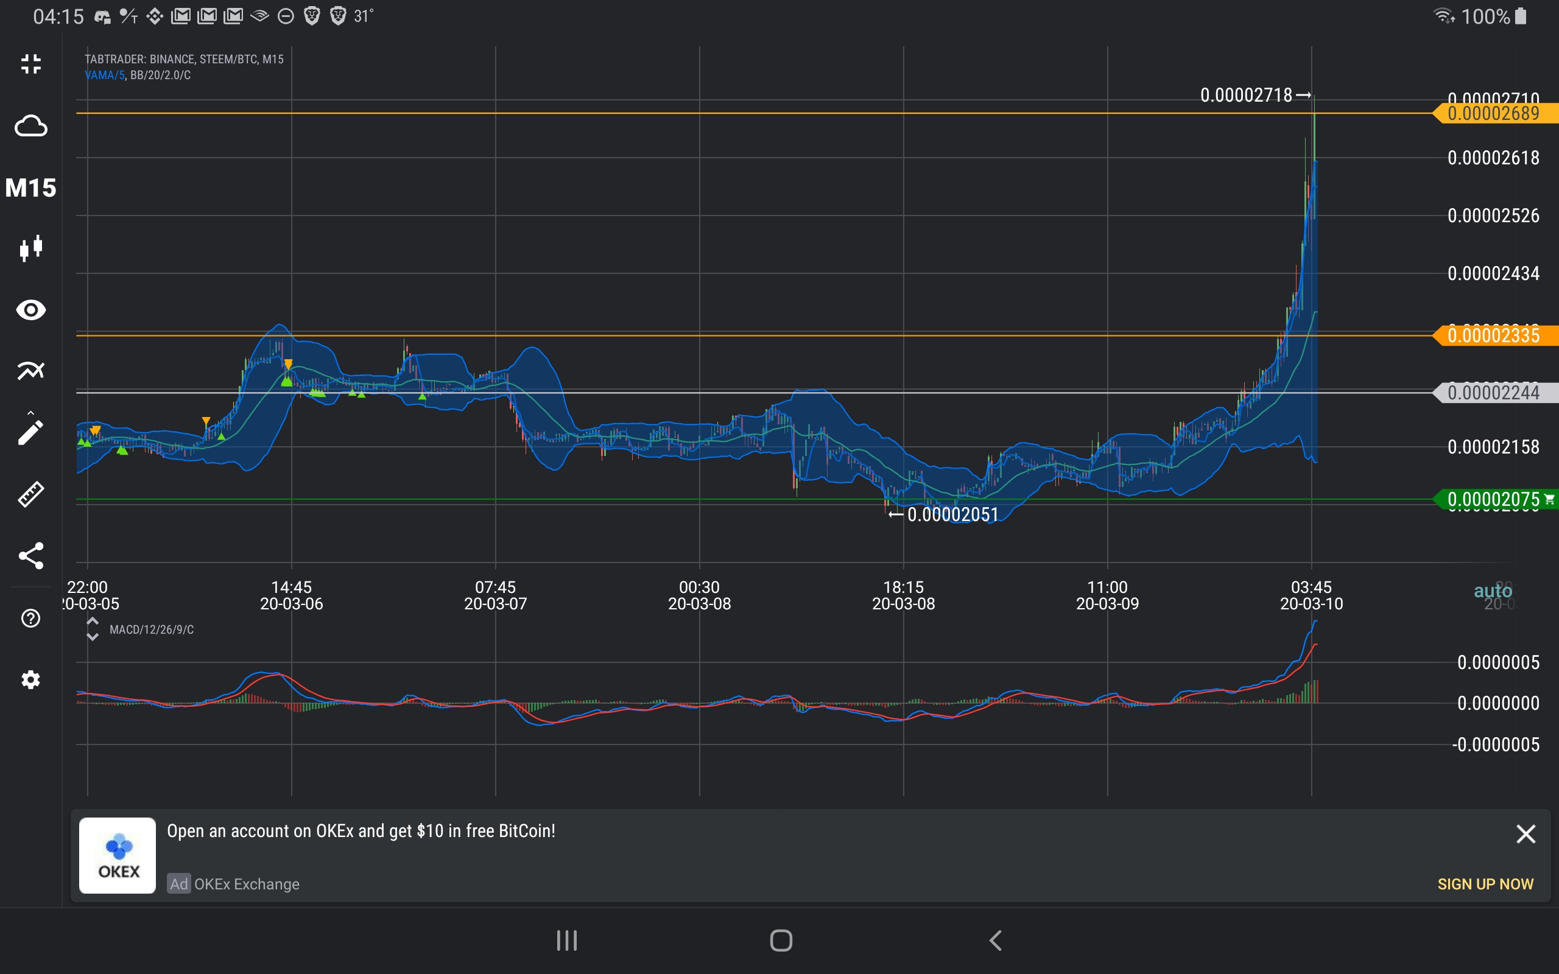Open the cloud sync icon

pos(31,125)
